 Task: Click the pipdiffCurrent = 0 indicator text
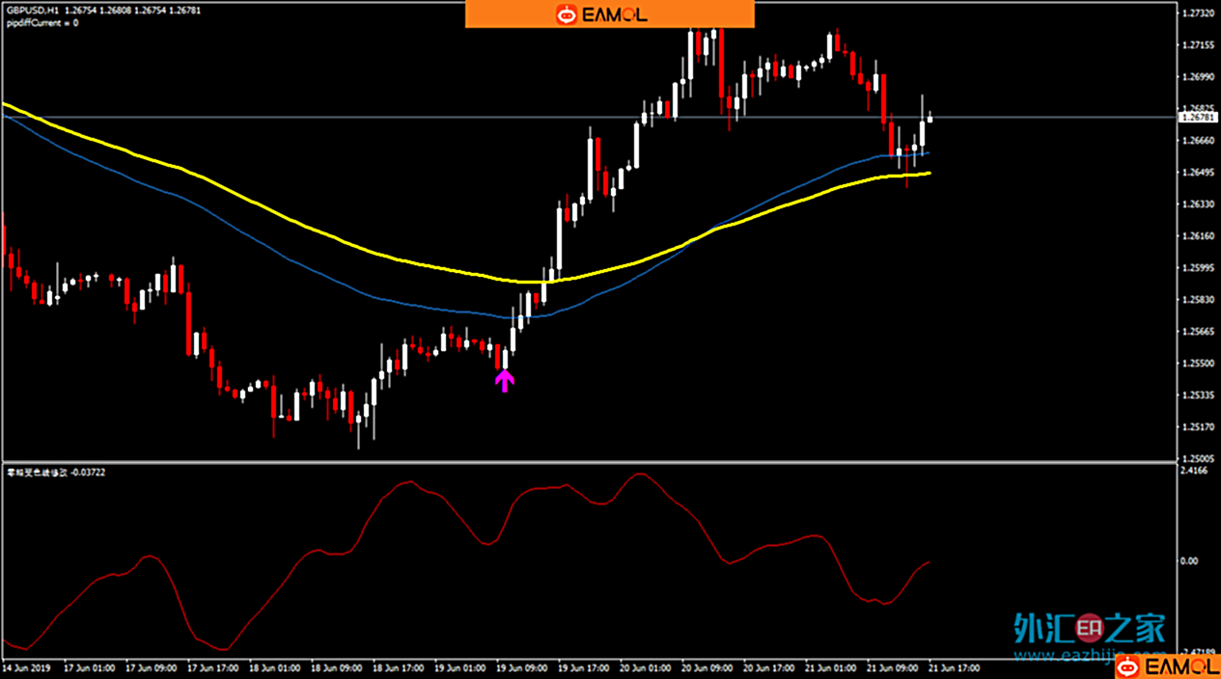pyautogui.click(x=42, y=23)
